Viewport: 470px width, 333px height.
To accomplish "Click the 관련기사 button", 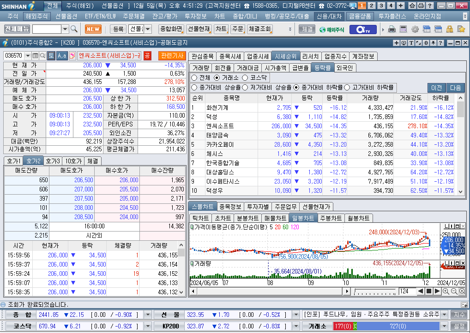I will [172, 55].
